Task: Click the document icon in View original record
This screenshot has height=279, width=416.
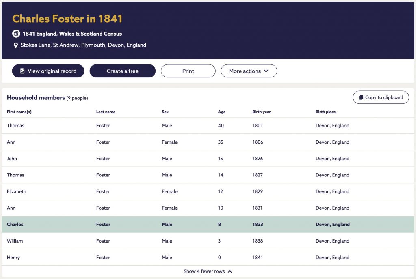Action: [x=22, y=71]
